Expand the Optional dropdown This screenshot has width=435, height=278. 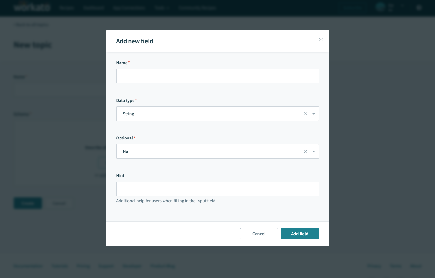tap(313, 151)
